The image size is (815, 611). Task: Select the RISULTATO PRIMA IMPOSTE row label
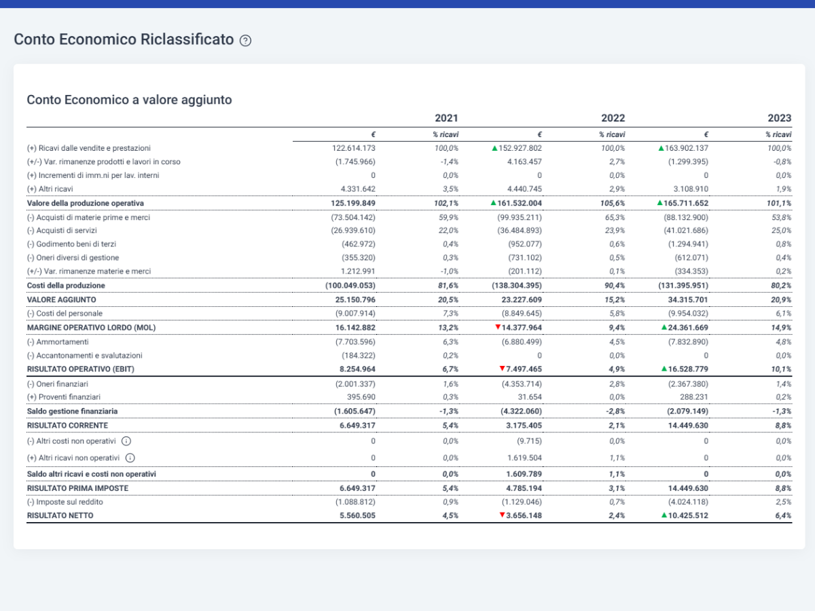(x=77, y=488)
